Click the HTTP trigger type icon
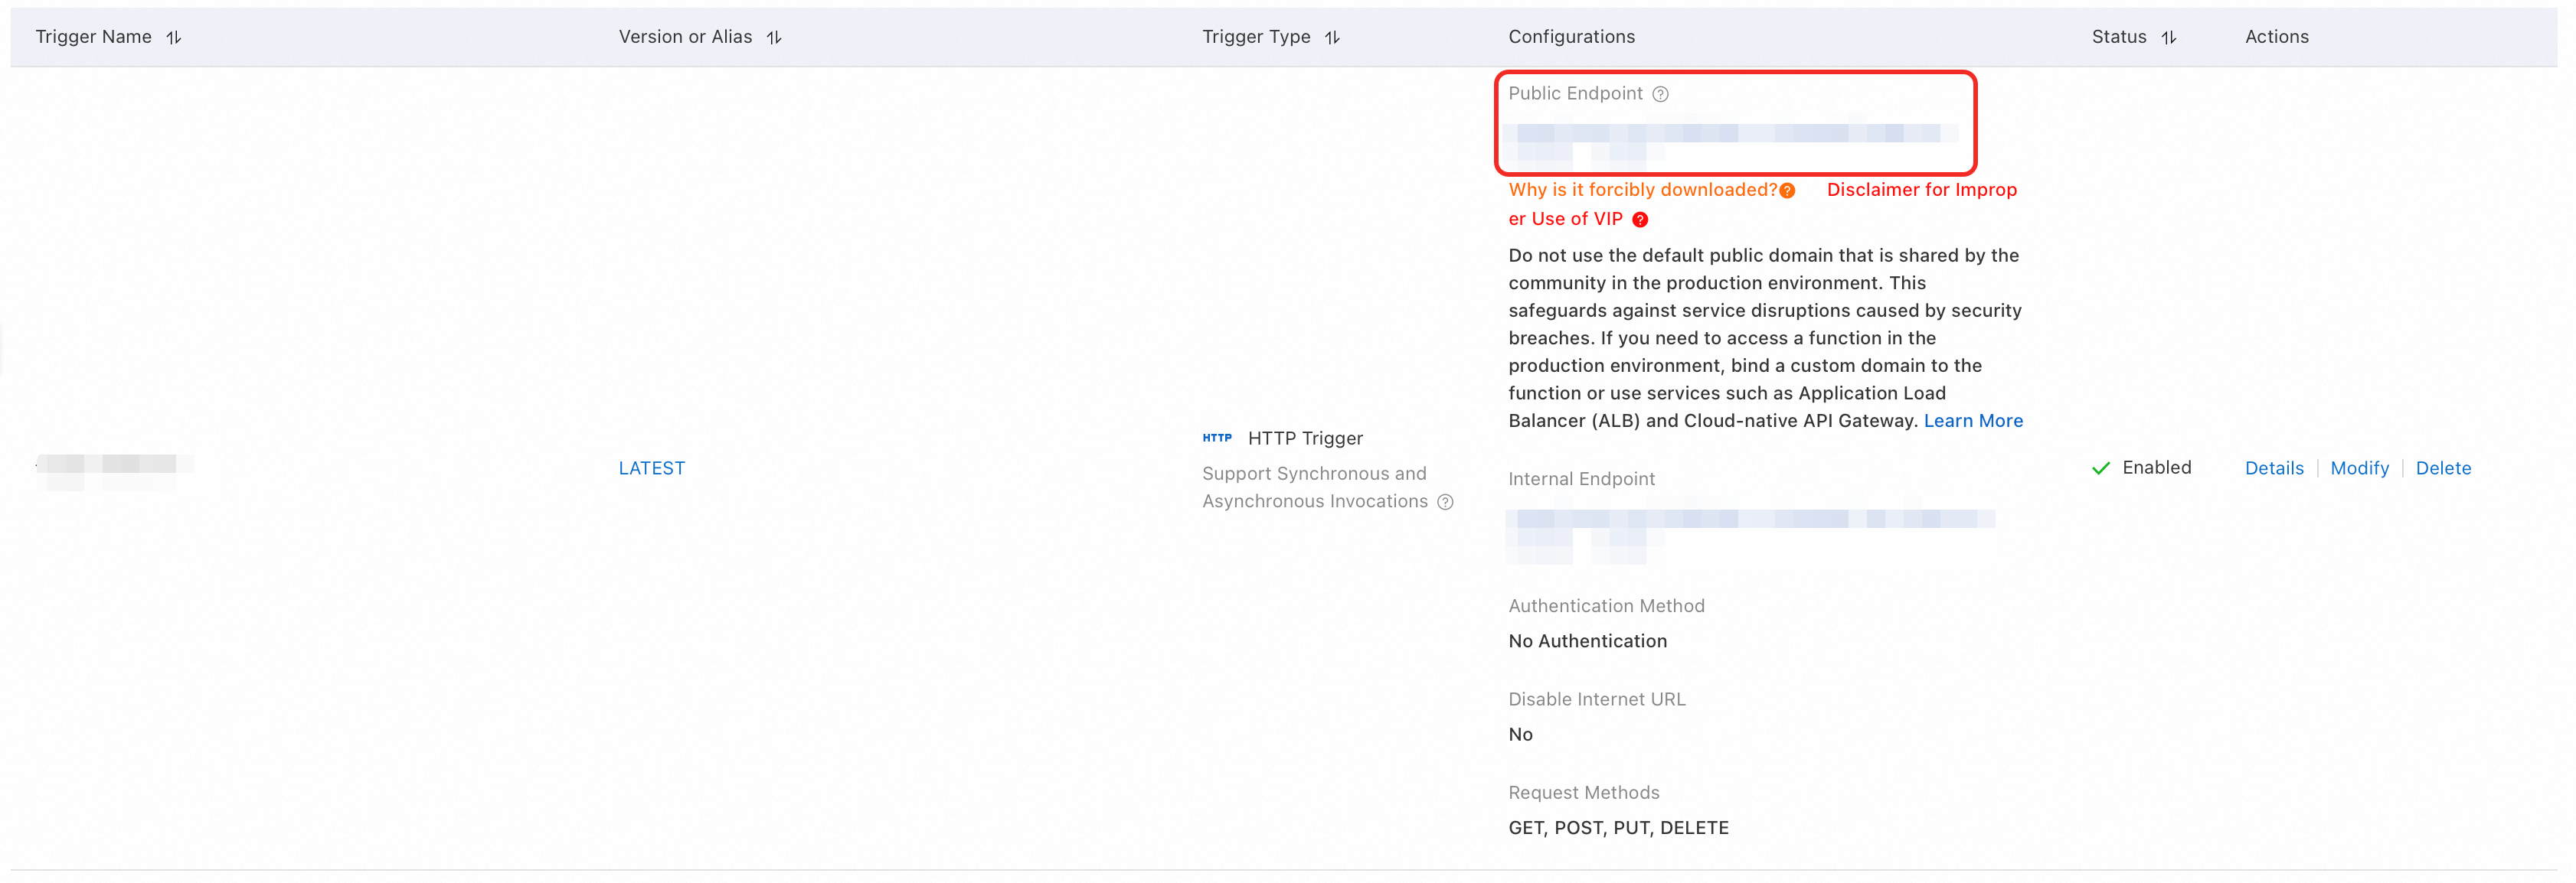 tap(1217, 438)
